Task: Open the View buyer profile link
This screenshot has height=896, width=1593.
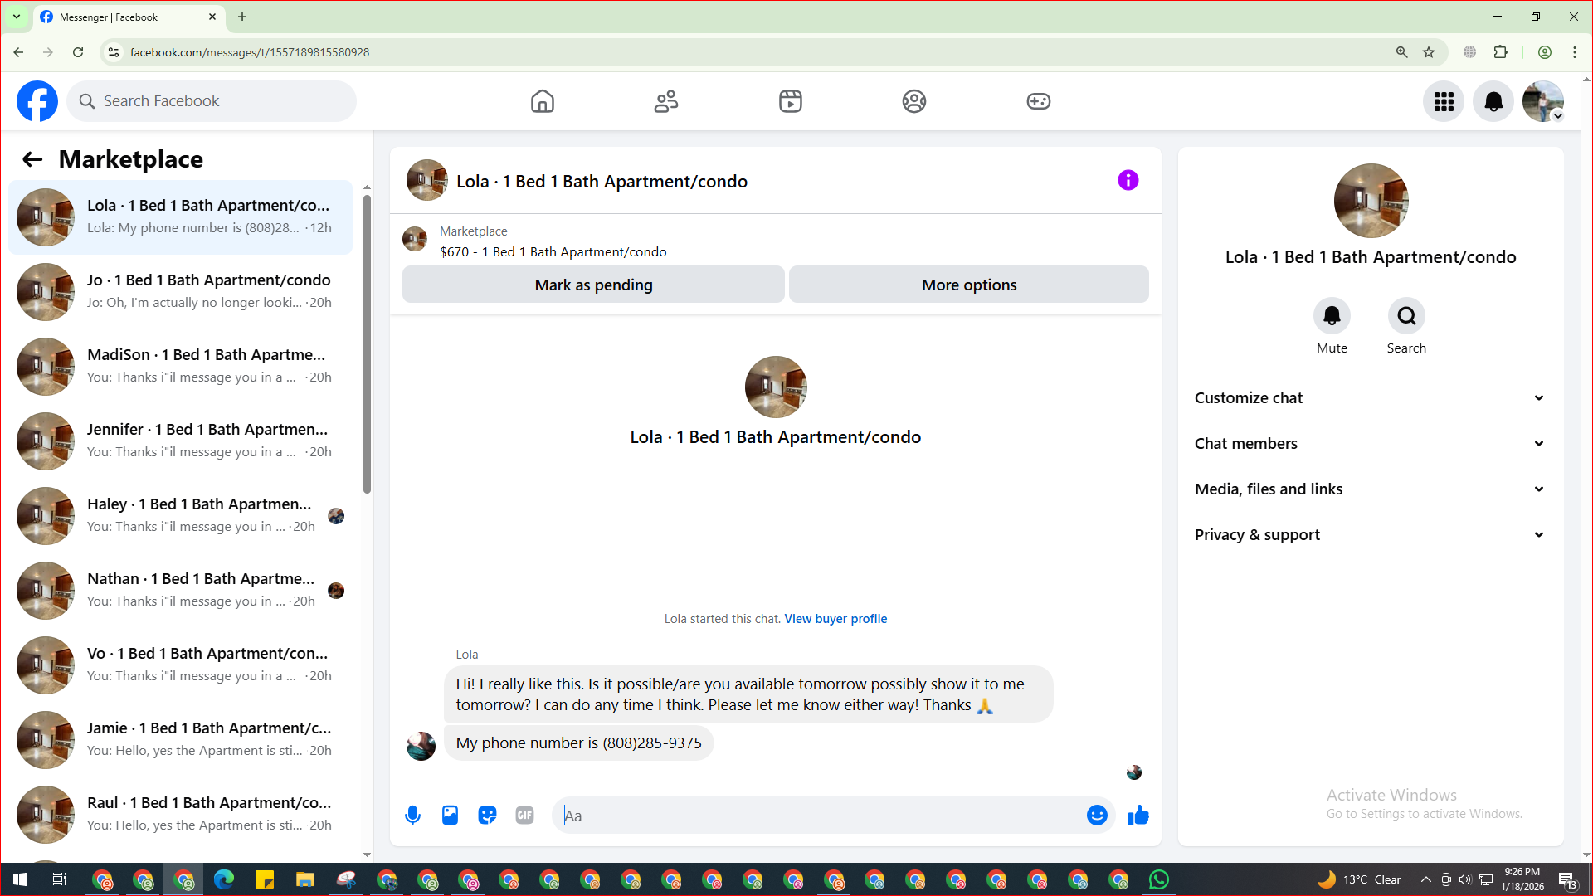Action: click(835, 619)
